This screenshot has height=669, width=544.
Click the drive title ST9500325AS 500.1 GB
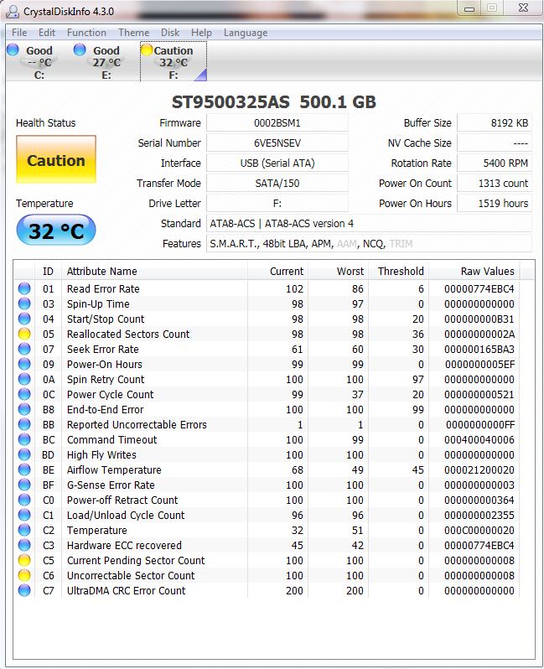(274, 102)
